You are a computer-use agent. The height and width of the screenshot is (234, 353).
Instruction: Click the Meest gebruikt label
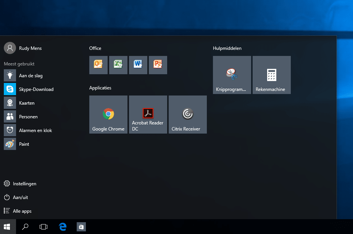pos(19,64)
